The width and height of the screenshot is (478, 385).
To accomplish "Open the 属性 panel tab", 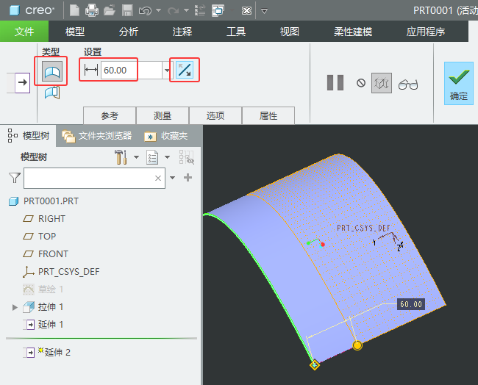I will click(x=268, y=115).
